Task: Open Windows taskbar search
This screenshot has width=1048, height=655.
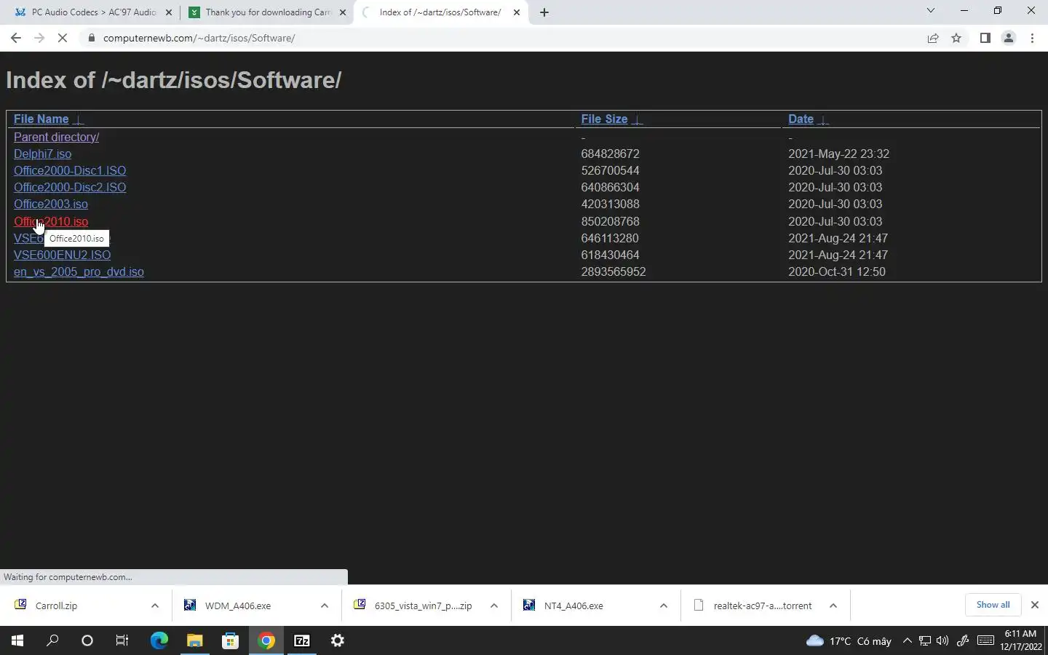Action: [52, 640]
